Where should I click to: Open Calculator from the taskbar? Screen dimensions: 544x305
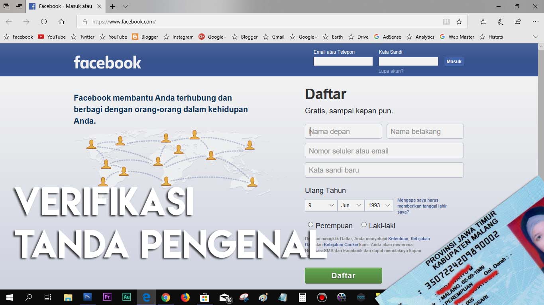302,297
